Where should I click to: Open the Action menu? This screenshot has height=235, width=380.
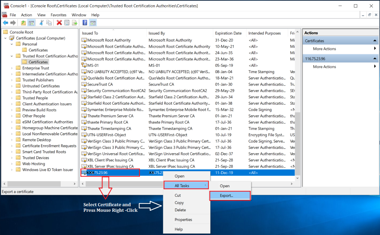click(x=26, y=15)
